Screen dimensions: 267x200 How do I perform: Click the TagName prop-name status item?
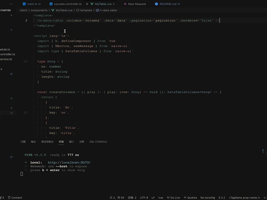coord(244,198)
